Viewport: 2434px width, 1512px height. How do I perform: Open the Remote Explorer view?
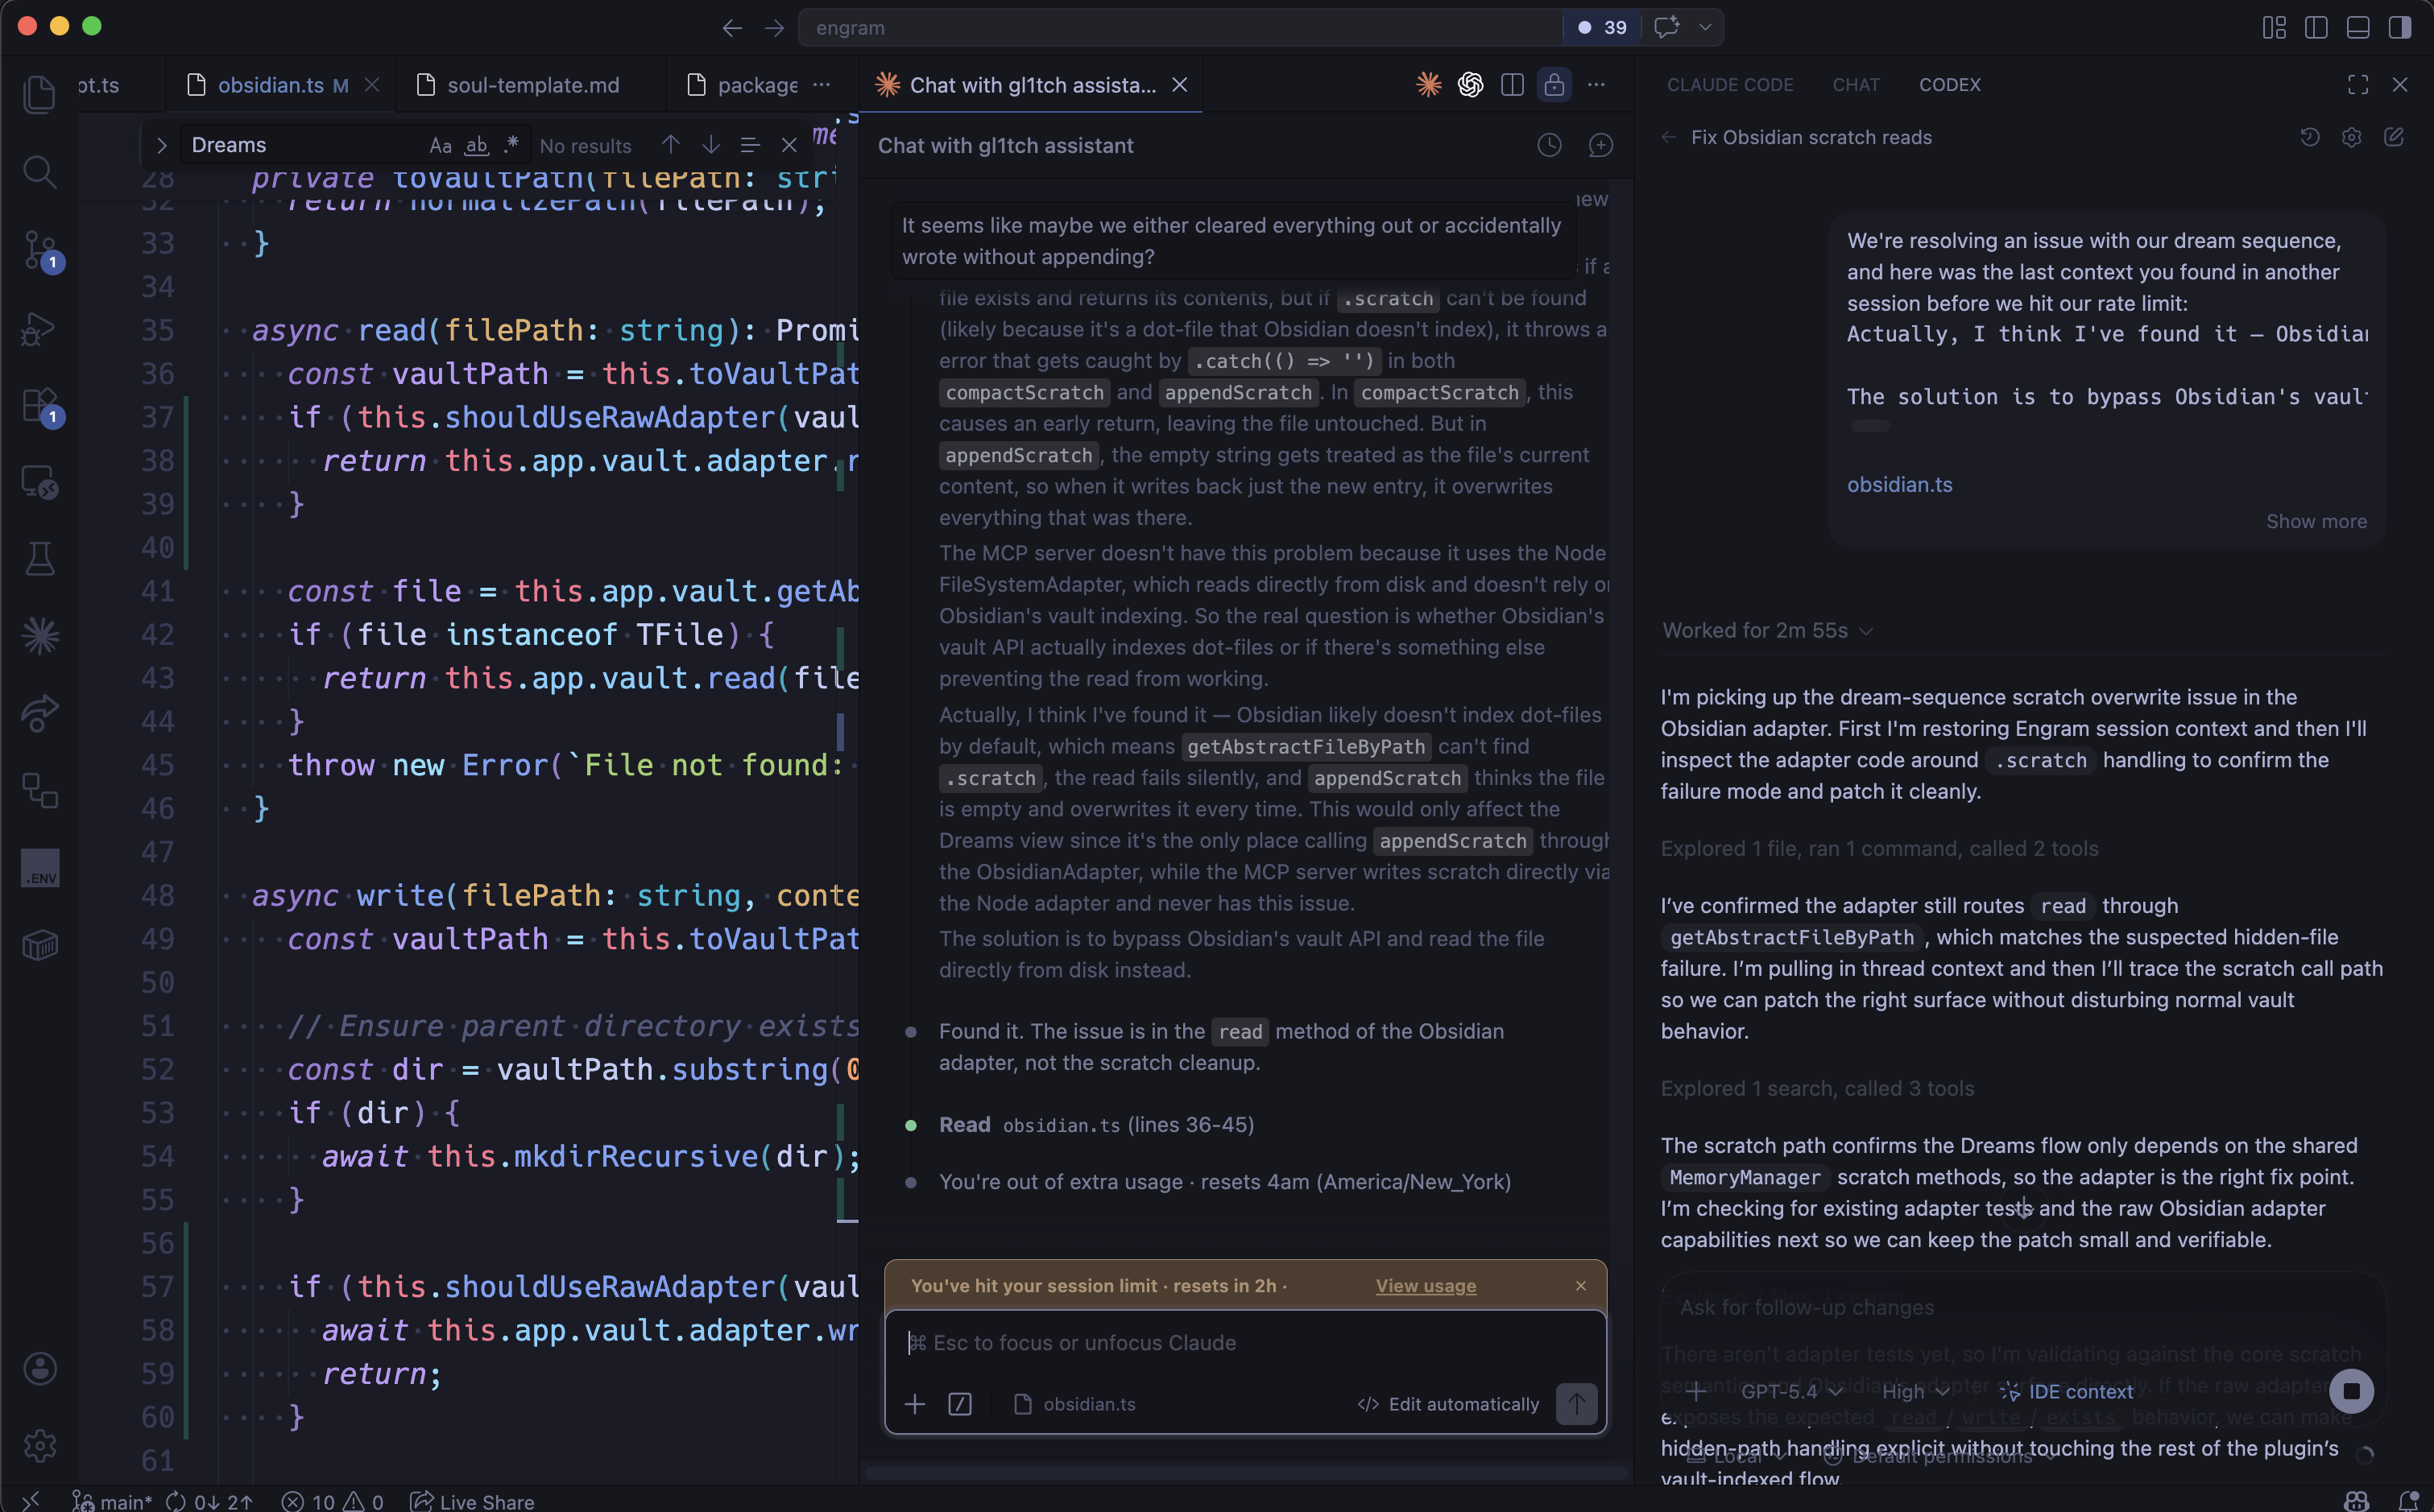(x=39, y=482)
